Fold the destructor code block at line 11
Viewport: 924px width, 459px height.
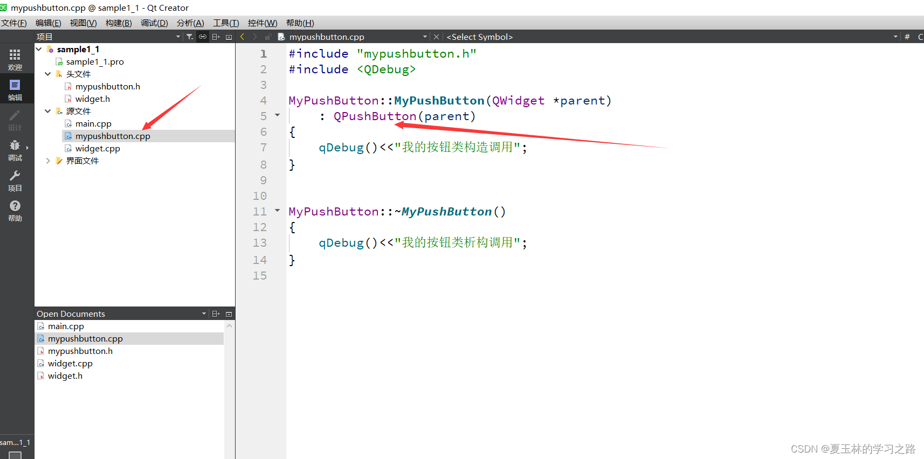pos(278,211)
